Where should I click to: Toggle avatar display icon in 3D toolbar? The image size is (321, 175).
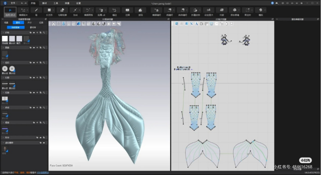59,24
